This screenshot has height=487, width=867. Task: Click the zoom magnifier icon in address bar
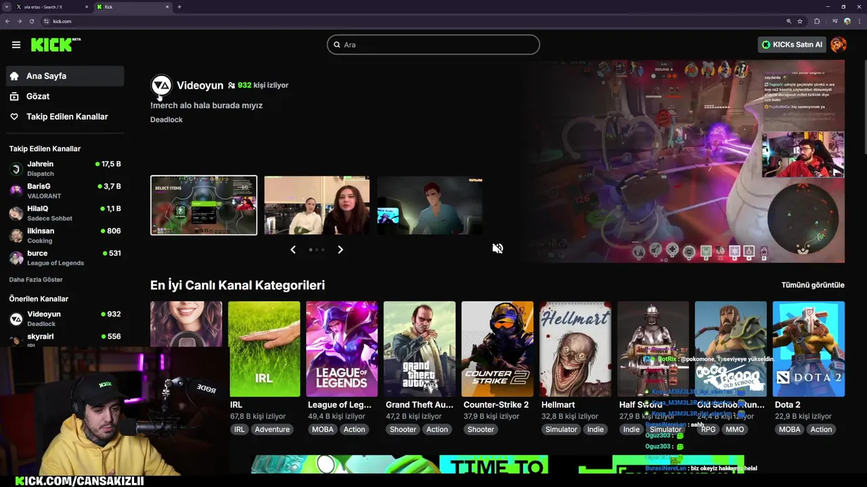click(789, 21)
